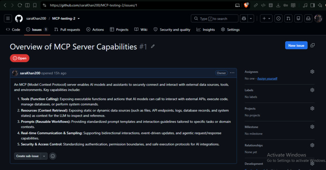Image resolution: width=326 pixels, height=170 pixels.
Task: Open the user avatar profile menu
Action: [x=318, y=19]
